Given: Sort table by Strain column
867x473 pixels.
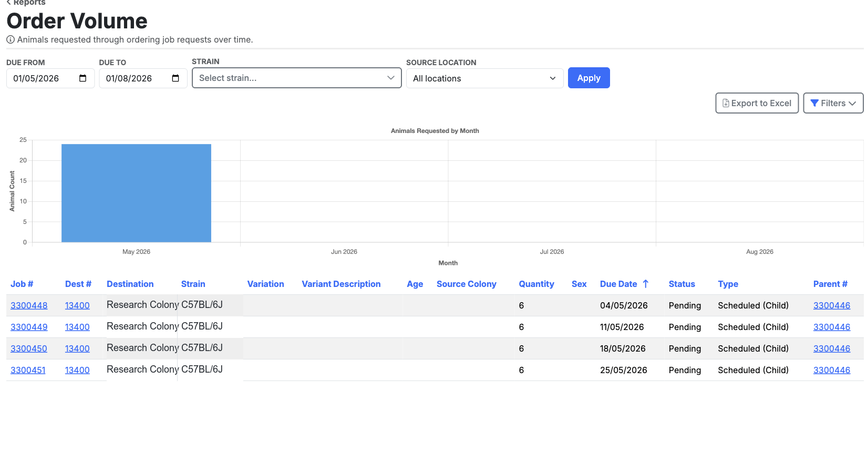Looking at the screenshot, I should [x=193, y=284].
